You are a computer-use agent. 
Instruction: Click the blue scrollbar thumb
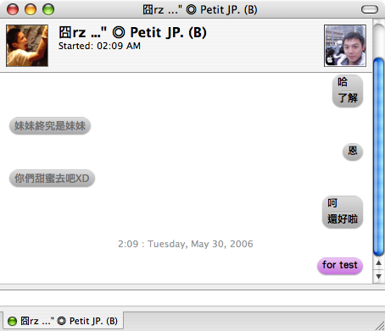pyautogui.click(x=378, y=157)
